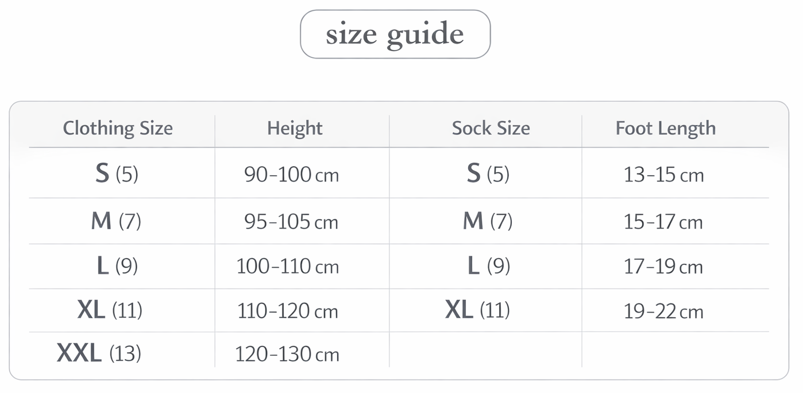
Task: Click clothing size M (7) cell
Action: [x=116, y=221]
